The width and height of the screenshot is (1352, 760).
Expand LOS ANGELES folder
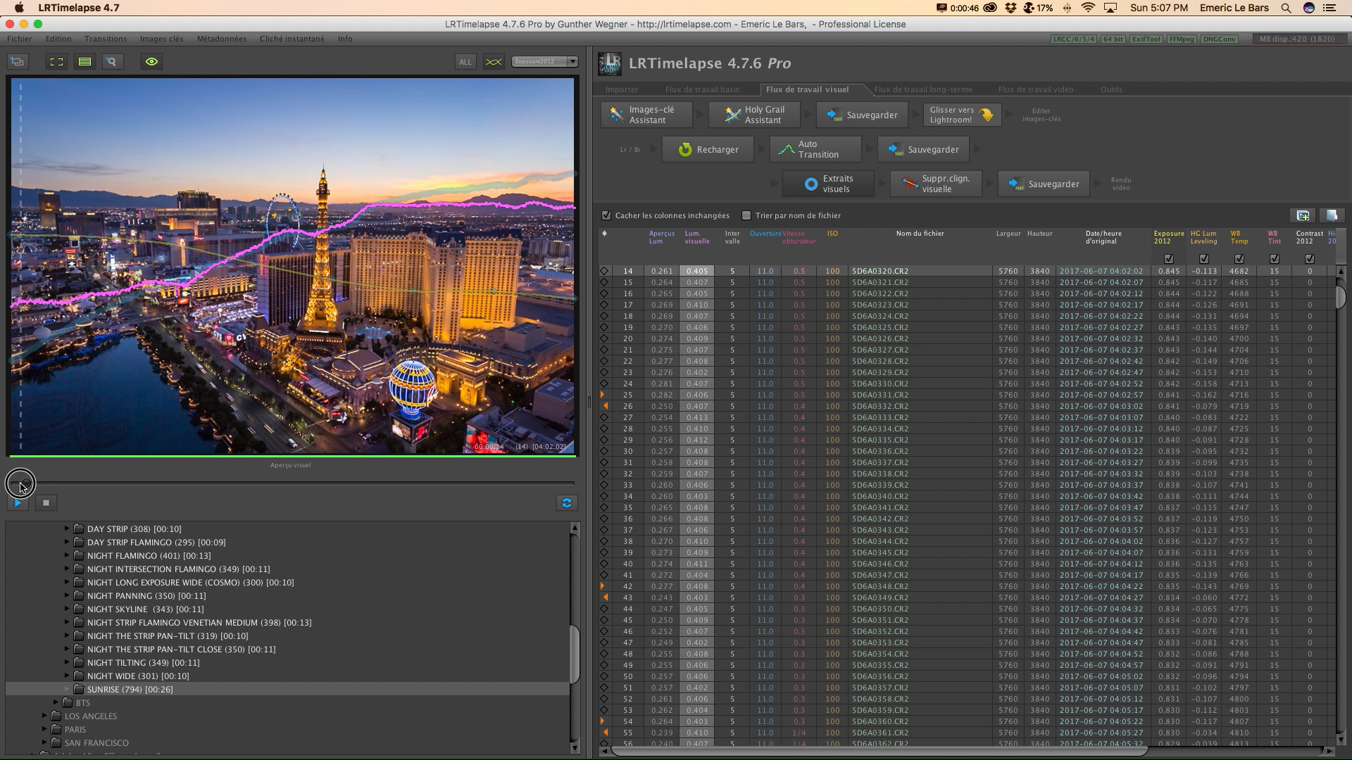45,716
